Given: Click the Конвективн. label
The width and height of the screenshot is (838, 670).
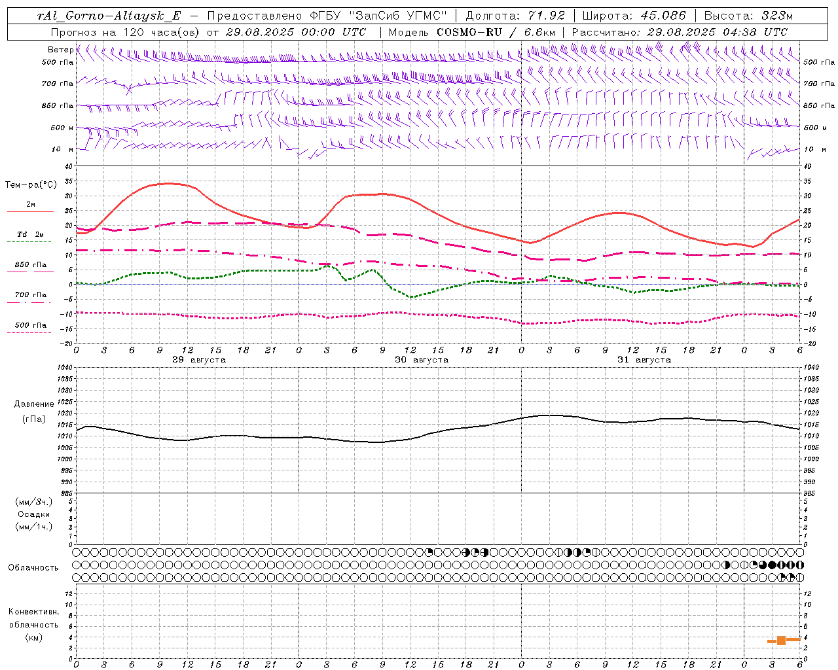Looking at the screenshot, I should pos(33,612).
